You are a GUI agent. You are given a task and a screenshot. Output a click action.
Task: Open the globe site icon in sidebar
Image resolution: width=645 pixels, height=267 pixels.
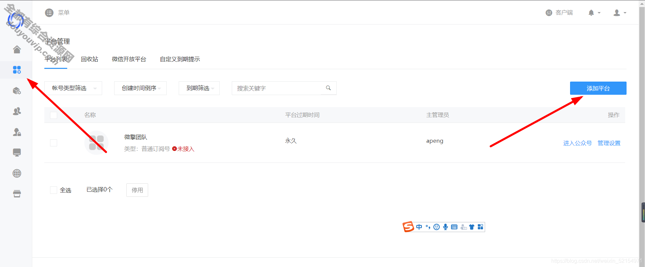17,173
